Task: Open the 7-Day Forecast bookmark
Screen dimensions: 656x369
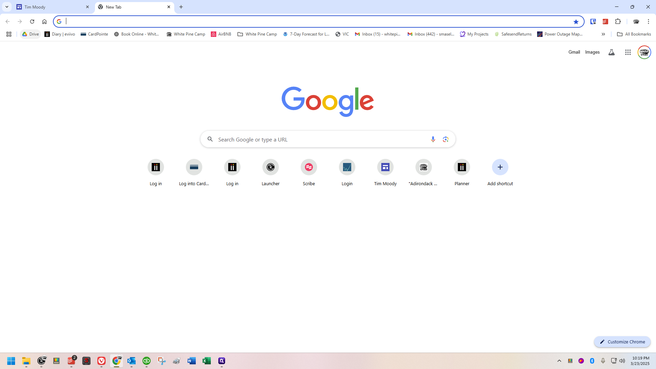Action: tap(306, 34)
